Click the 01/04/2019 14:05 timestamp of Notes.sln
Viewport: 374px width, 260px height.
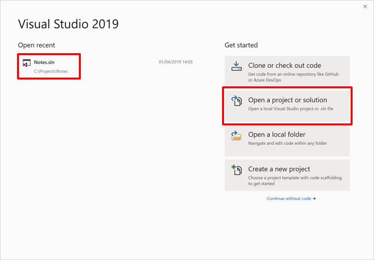175,62
